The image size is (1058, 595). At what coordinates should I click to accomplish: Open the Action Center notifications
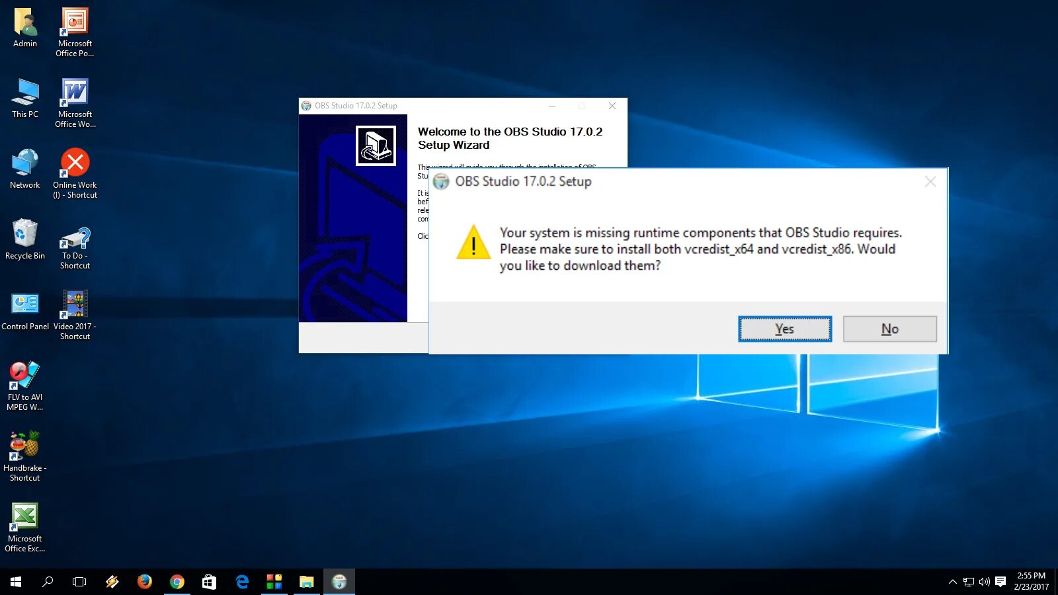coord(1000,582)
